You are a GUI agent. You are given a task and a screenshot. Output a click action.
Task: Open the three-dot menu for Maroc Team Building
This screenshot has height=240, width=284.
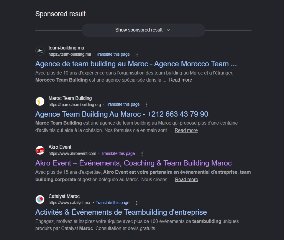[x=147, y=104]
